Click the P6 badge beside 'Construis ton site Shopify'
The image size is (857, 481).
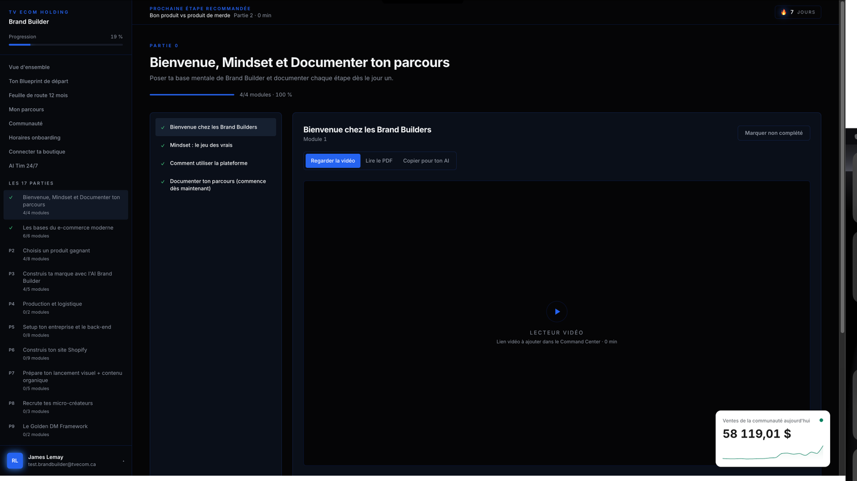click(12, 350)
